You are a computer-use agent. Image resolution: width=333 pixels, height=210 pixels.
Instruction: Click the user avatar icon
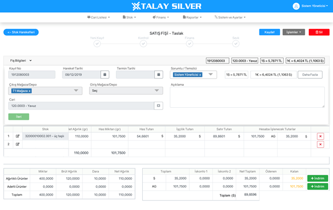296,6
